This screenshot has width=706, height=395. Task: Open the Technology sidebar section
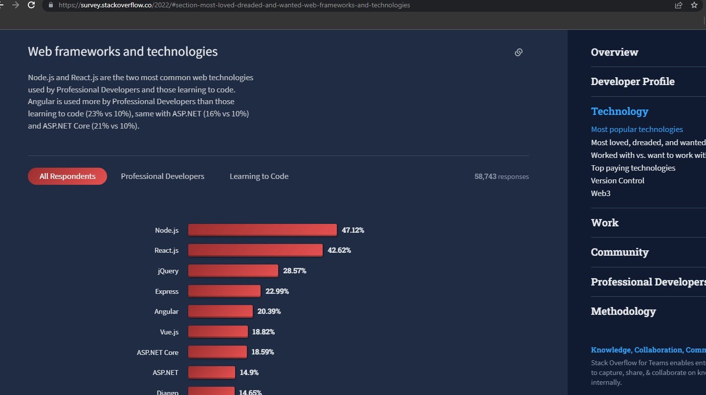click(619, 111)
